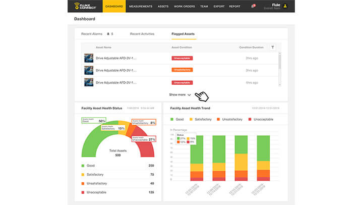Click the third asset thumbnail image
The height and width of the screenshot is (205, 363).
tap(89, 82)
